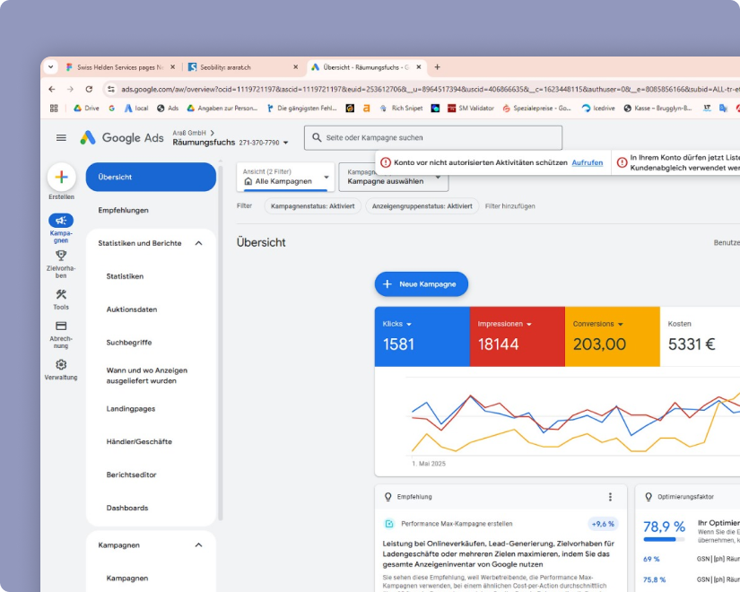Collapse Statistiken und Berichte section
The width and height of the screenshot is (740, 592).
(x=199, y=243)
